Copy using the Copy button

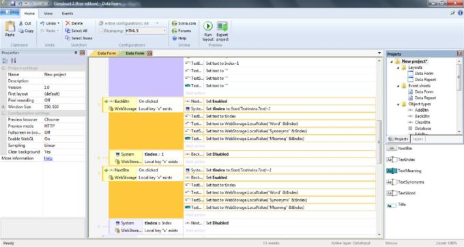(26, 31)
